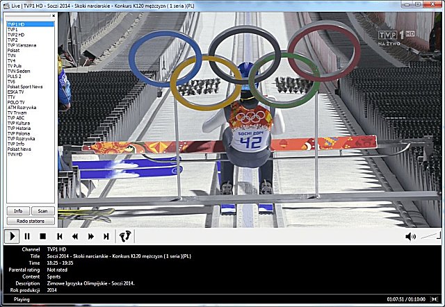The image size is (445, 307).
Task: Scan for channels
Action: 42,211
